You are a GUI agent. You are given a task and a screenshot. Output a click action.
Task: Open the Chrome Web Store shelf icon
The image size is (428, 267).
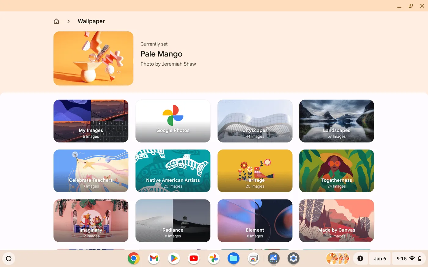[x=253, y=258]
